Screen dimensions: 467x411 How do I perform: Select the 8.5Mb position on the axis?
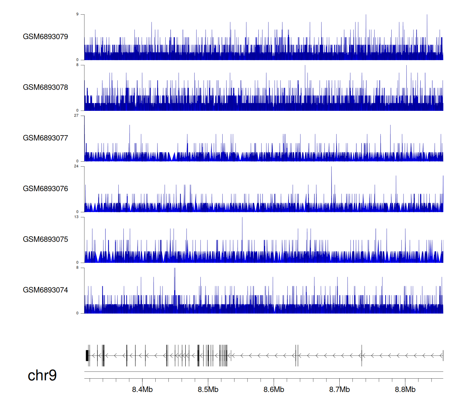coord(208,390)
